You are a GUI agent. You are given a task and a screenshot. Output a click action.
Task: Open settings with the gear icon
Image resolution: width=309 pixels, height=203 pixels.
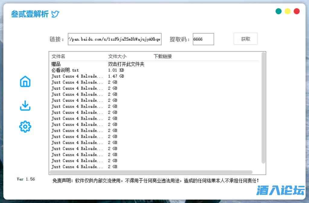25,126
